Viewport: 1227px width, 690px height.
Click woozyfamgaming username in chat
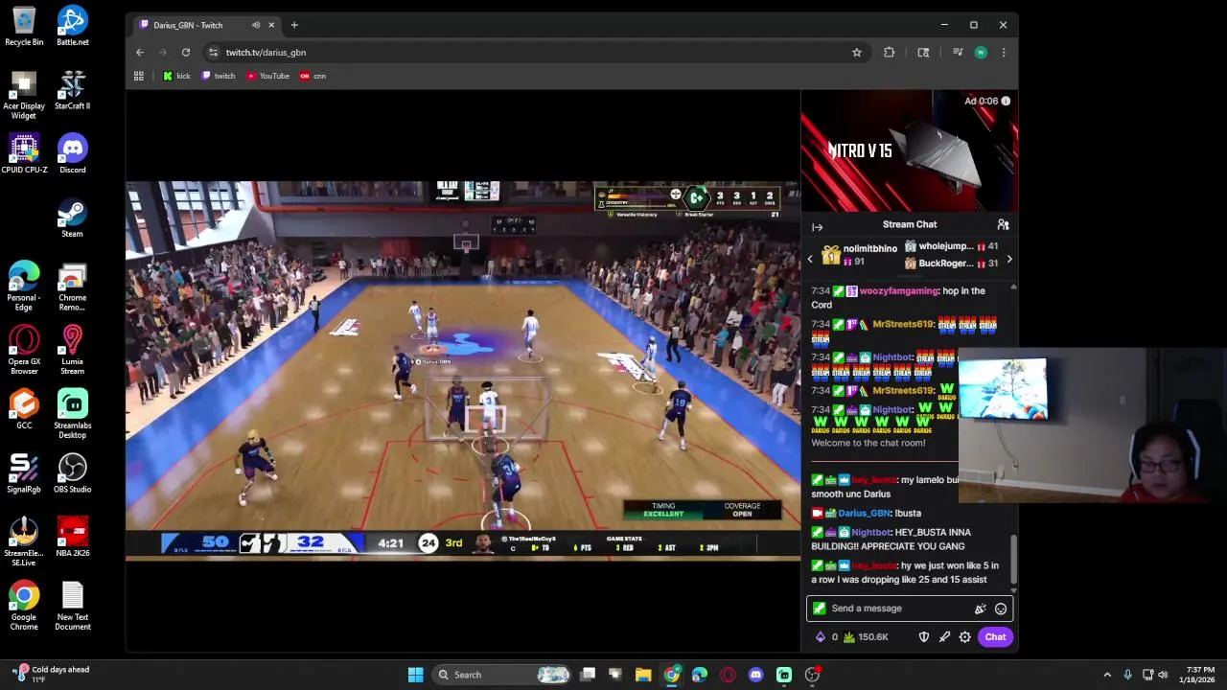[898, 290]
